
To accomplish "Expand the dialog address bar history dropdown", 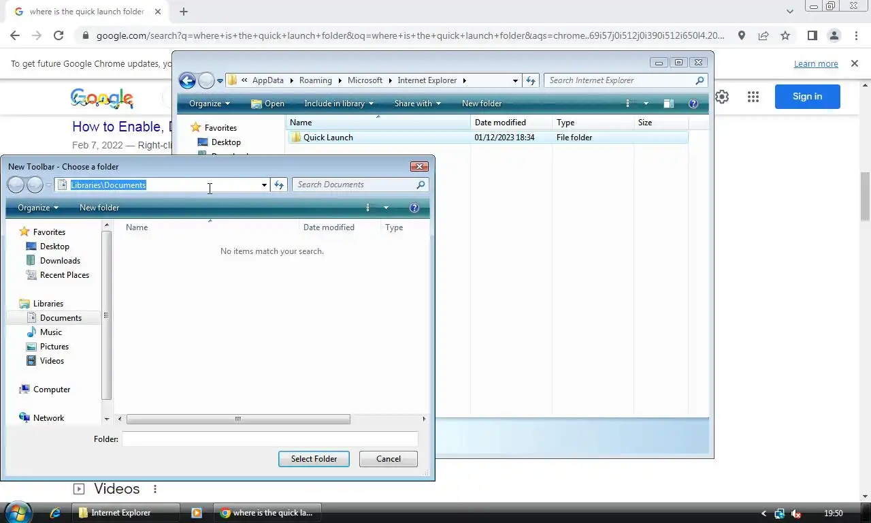I will pos(264,185).
